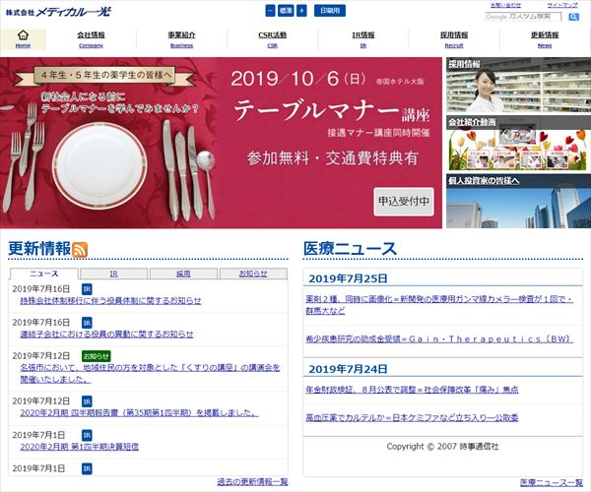Open 四半期報告書(第35期第1四半期) link
The image size is (591, 492).
click(140, 413)
